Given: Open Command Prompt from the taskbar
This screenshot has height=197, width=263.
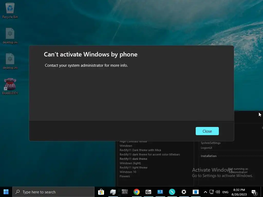Looking at the screenshot, I should [125, 192].
